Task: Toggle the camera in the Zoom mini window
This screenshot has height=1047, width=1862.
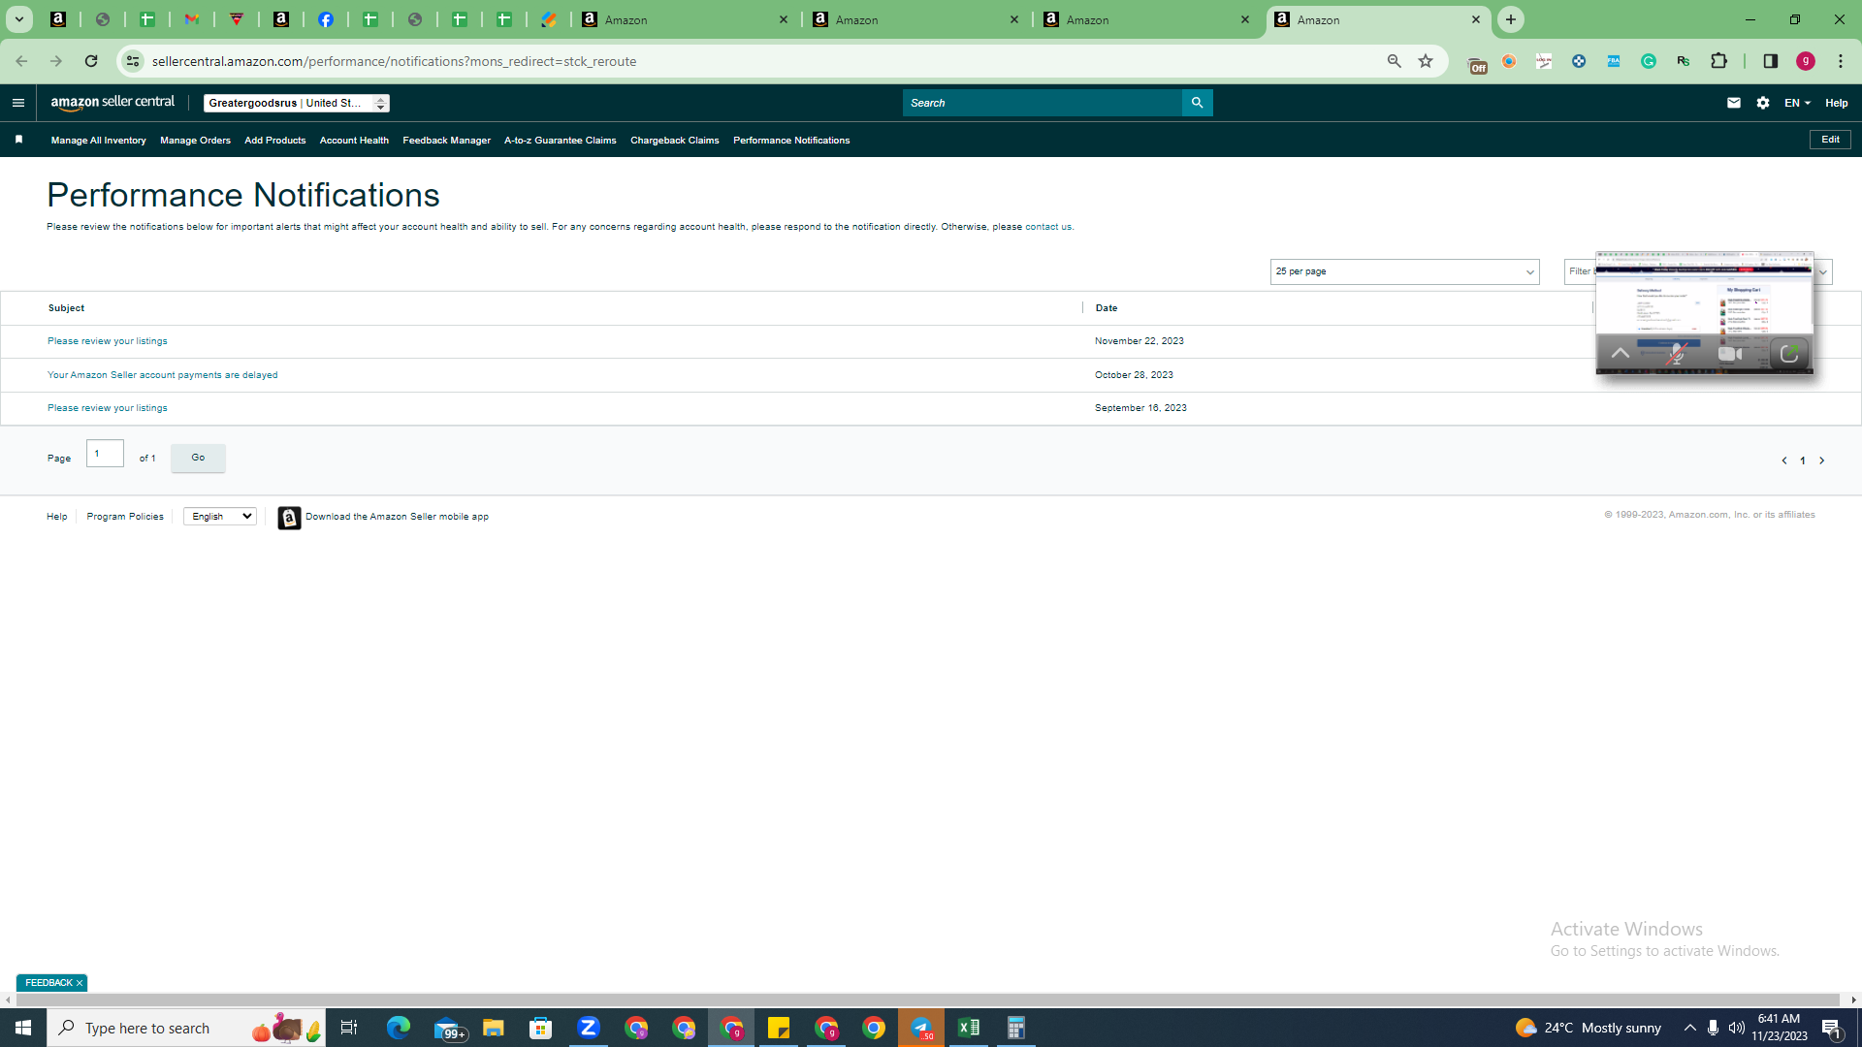Action: click(x=1730, y=354)
